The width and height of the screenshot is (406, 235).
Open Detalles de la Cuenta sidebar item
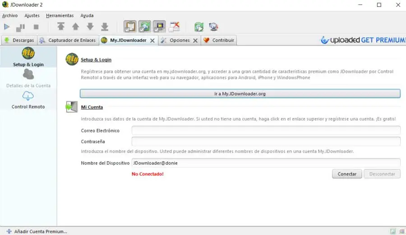(x=28, y=78)
